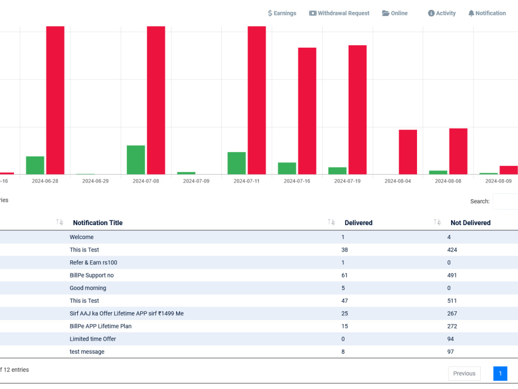
Task: Open the Earnings menu item
Action: 282,13
